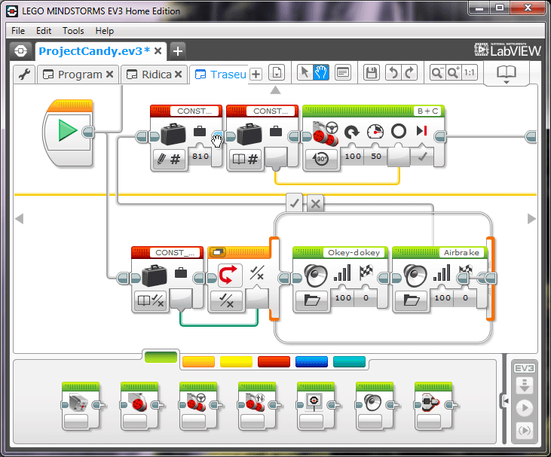551x457 pixels.
Task: Click the green Start block play arrow
Action: pos(68,130)
